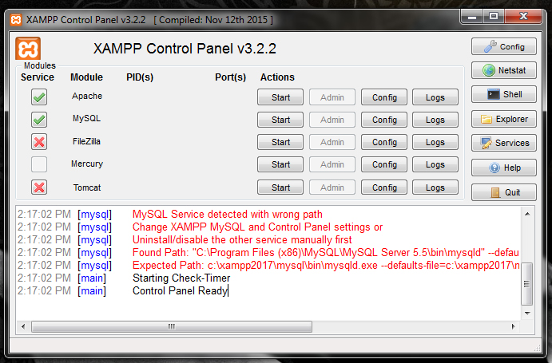Toggle the Apache service checkbox
The height and width of the screenshot is (363, 552).
tap(39, 97)
